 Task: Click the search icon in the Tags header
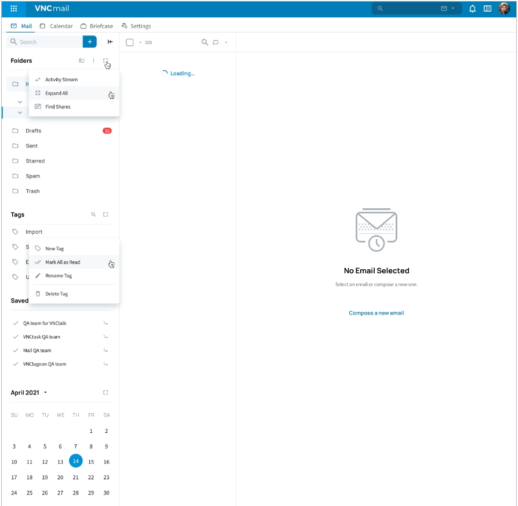pyautogui.click(x=93, y=215)
